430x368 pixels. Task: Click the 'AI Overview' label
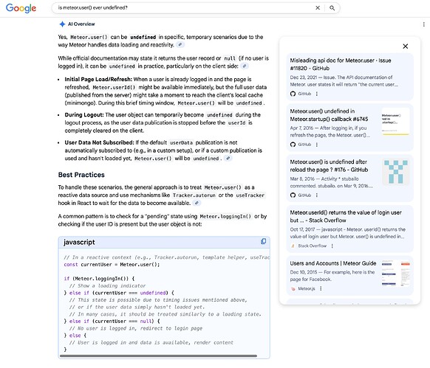click(x=81, y=24)
